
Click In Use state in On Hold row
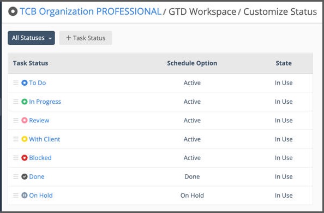pos(284,195)
